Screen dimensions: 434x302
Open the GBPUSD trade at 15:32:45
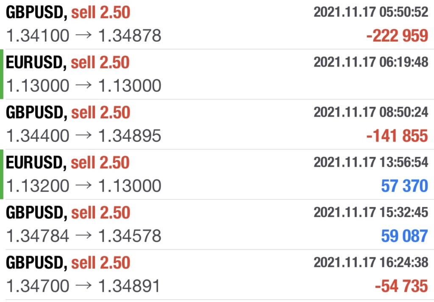click(217, 224)
